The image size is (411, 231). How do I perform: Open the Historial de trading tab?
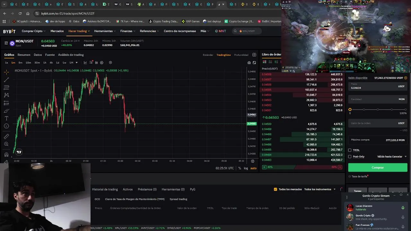coord(105,189)
